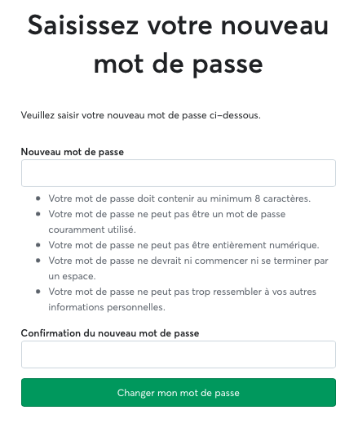Image resolution: width=358 pixels, height=428 pixels.
Task: Click the bullet dot before the 8 caractères rule
Action: coord(38,198)
